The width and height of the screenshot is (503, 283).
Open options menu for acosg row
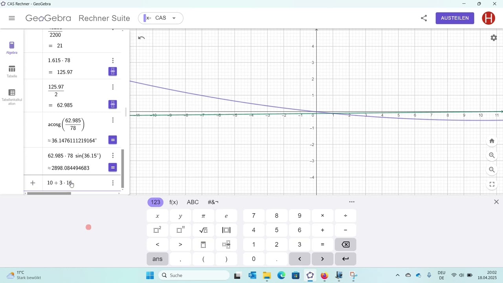113,120
